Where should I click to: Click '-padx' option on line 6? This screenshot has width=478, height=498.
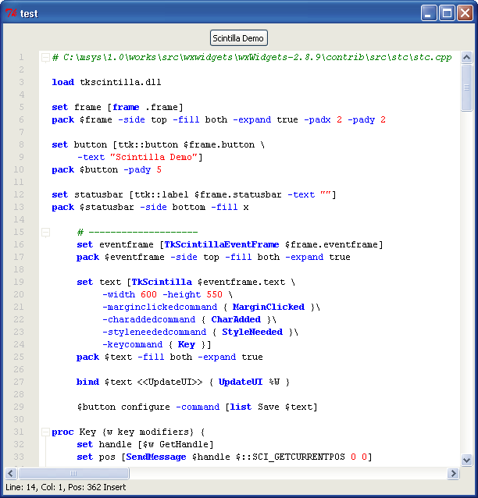point(318,119)
